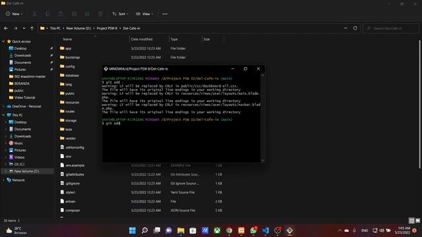Go back with the Back arrow
Screen dimensions: 422x237
click(6, 28)
